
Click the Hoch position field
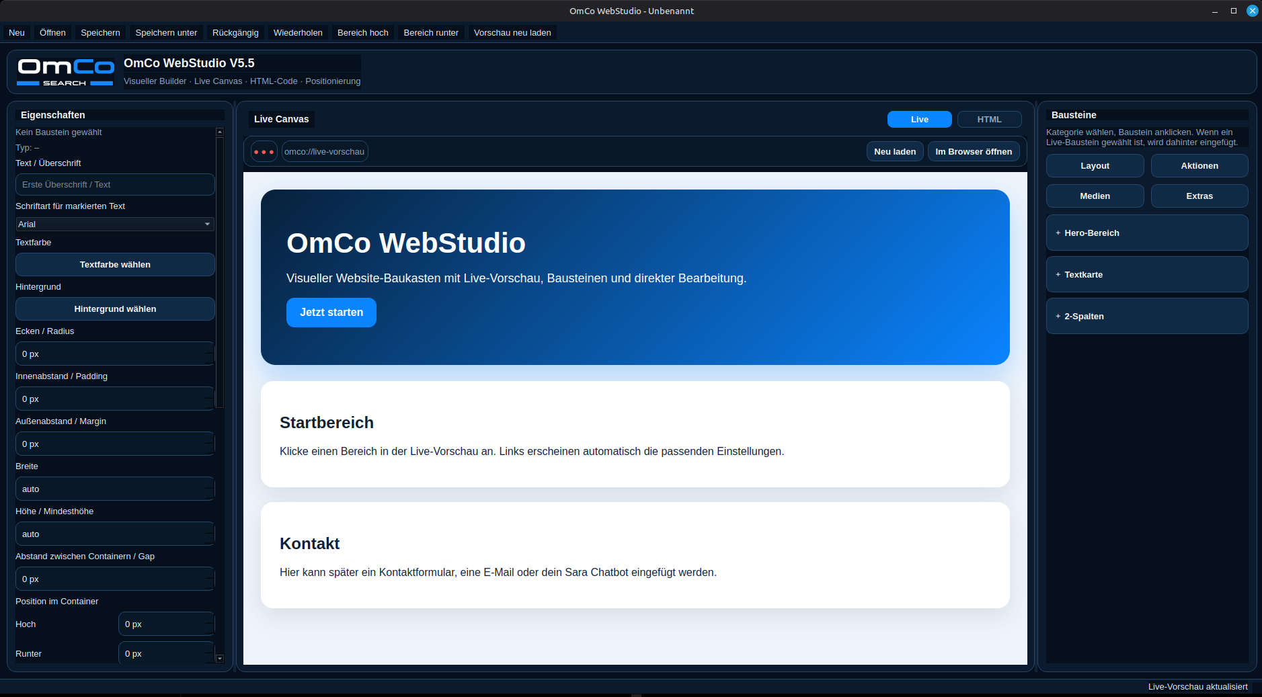(x=167, y=624)
